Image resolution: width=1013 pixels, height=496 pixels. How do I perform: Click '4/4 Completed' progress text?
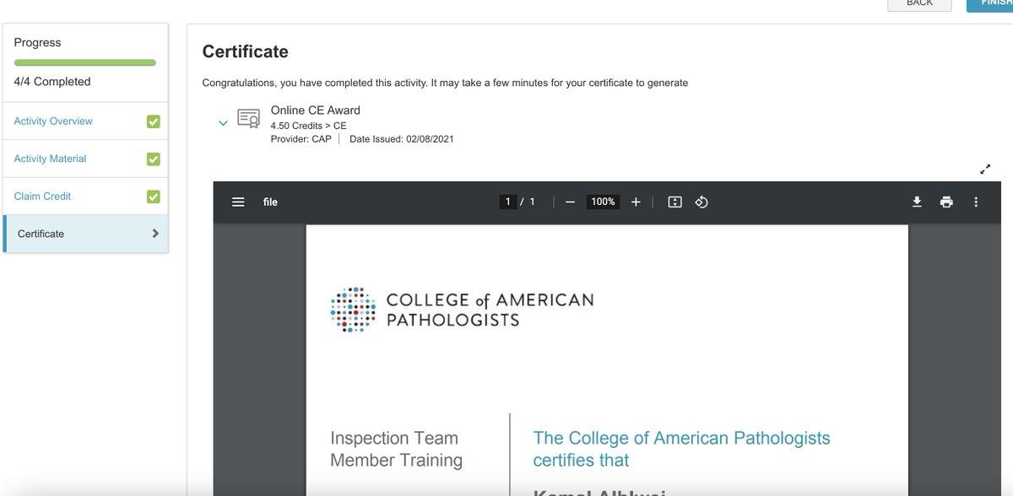[x=52, y=82]
